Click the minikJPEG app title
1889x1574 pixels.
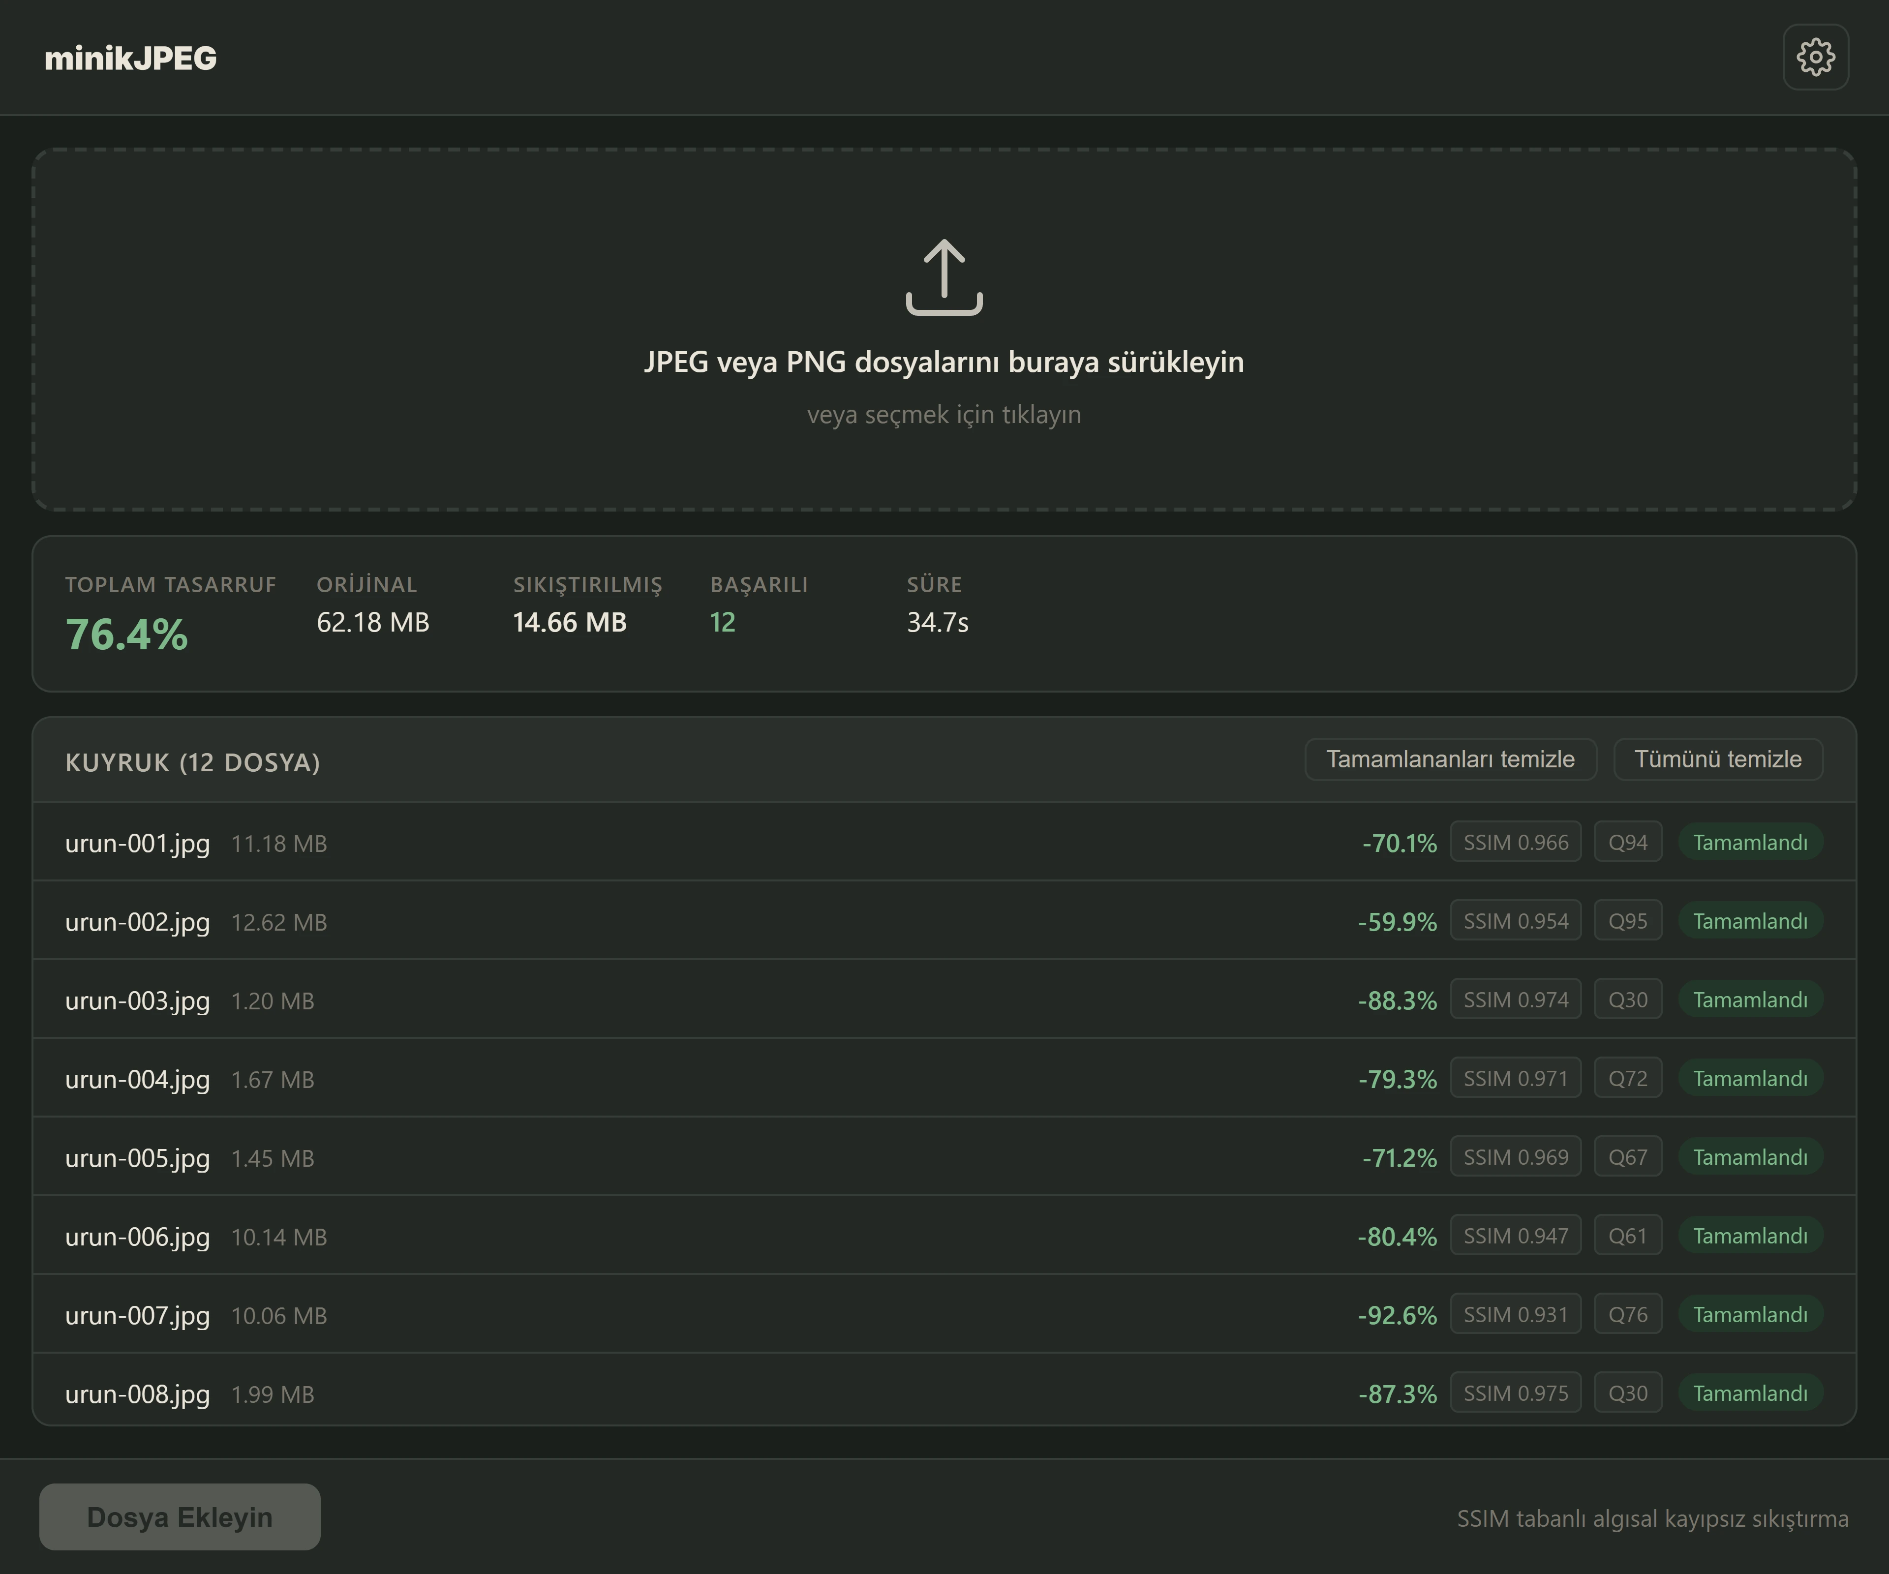pos(130,58)
